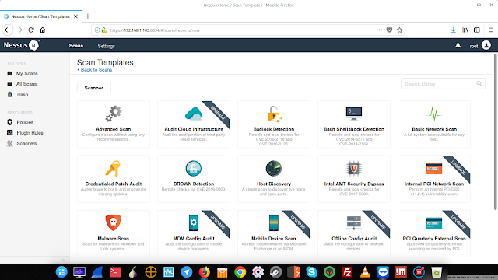Click the search magnifier in Search Library
The image size is (498, 280).
point(479,83)
